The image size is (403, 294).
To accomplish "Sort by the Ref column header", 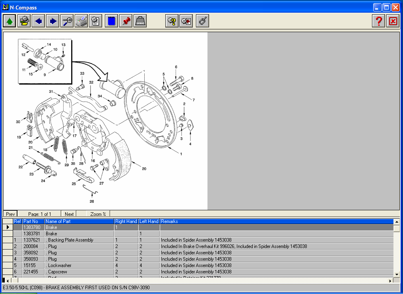I will 17,221.
